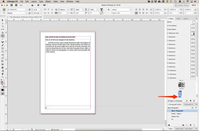This screenshot has width=199, height=131.
Task: Click the Apply Color black swatch in toolbox
Action: point(3,90)
